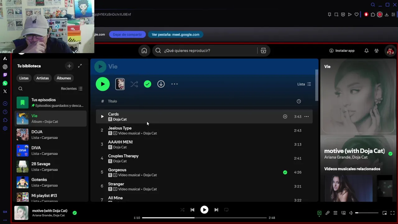Search within Tu biblioteca magnifier icon

pos(21,89)
